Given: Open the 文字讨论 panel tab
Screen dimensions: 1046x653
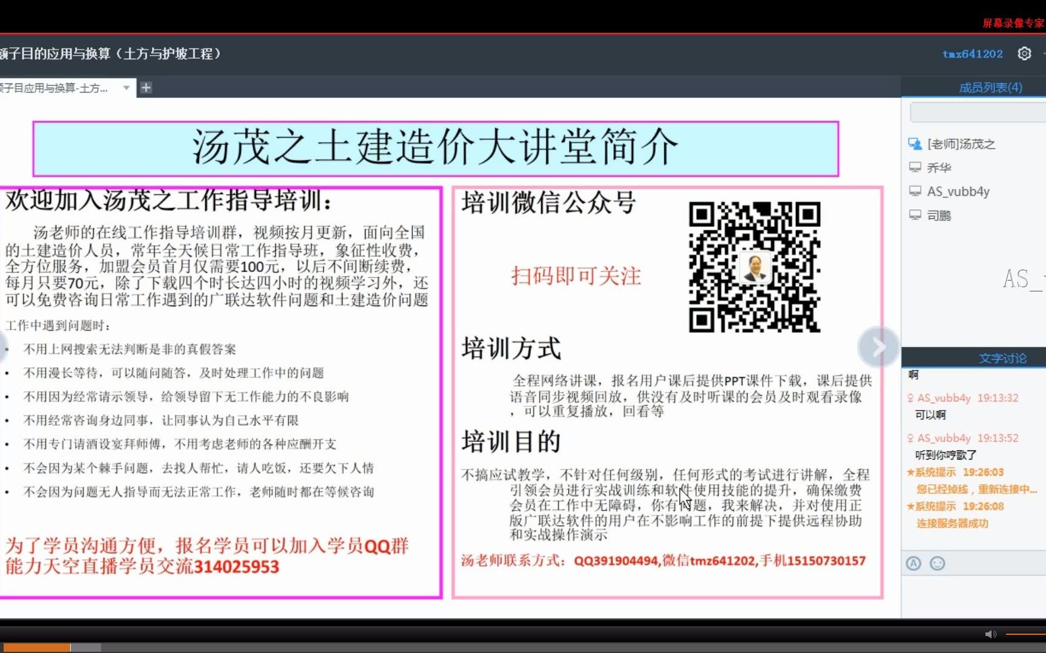Looking at the screenshot, I should tap(1002, 359).
